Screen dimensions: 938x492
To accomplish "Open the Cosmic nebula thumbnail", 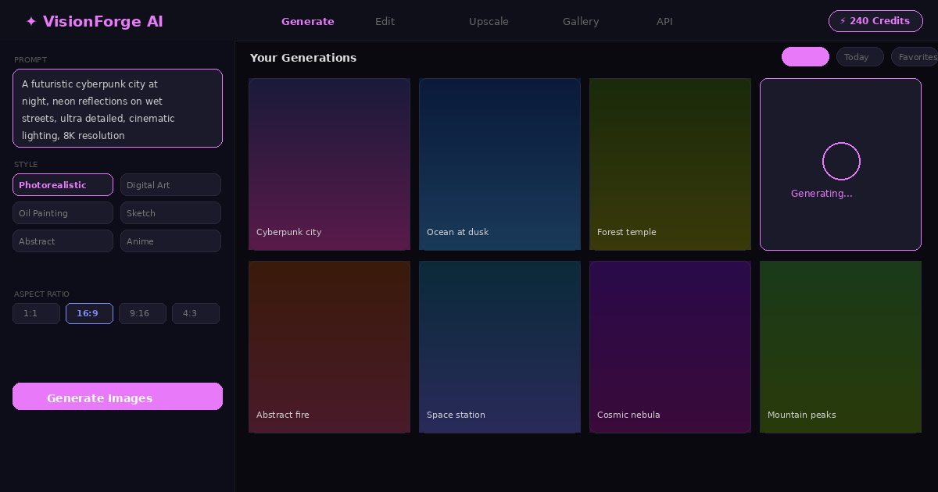I will tap(670, 347).
